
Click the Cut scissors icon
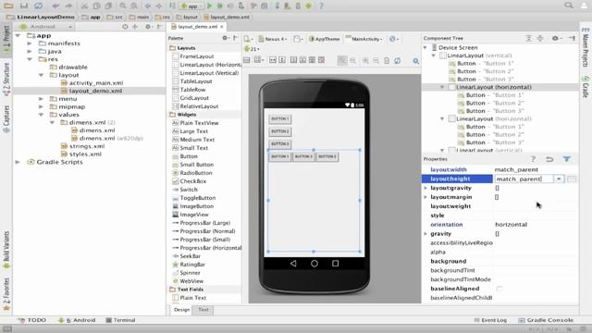(84, 6)
